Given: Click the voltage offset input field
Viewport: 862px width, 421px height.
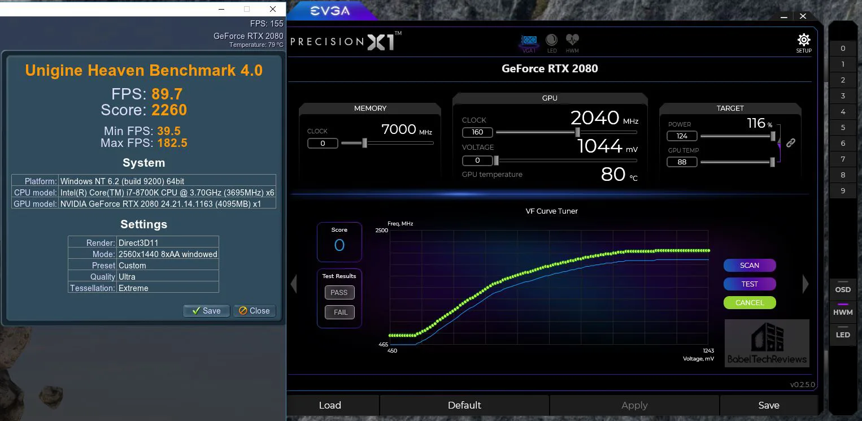Looking at the screenshot, I should point(477,160).
